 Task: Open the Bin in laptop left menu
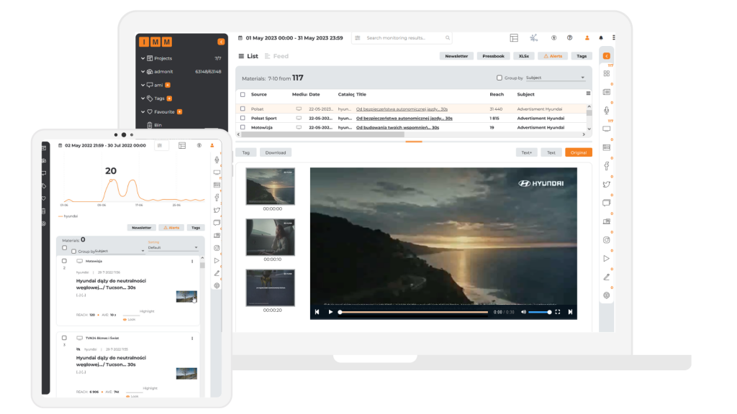click(x=154, y=125)
